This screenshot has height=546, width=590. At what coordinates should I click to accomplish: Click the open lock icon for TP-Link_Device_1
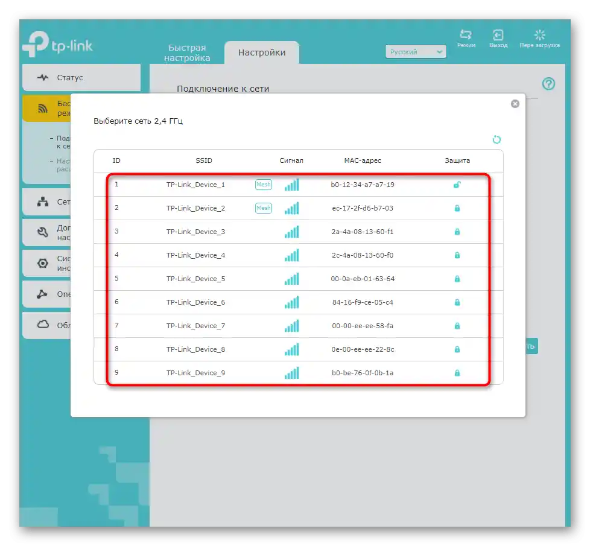pyautogui.click(x=457, y=185)
